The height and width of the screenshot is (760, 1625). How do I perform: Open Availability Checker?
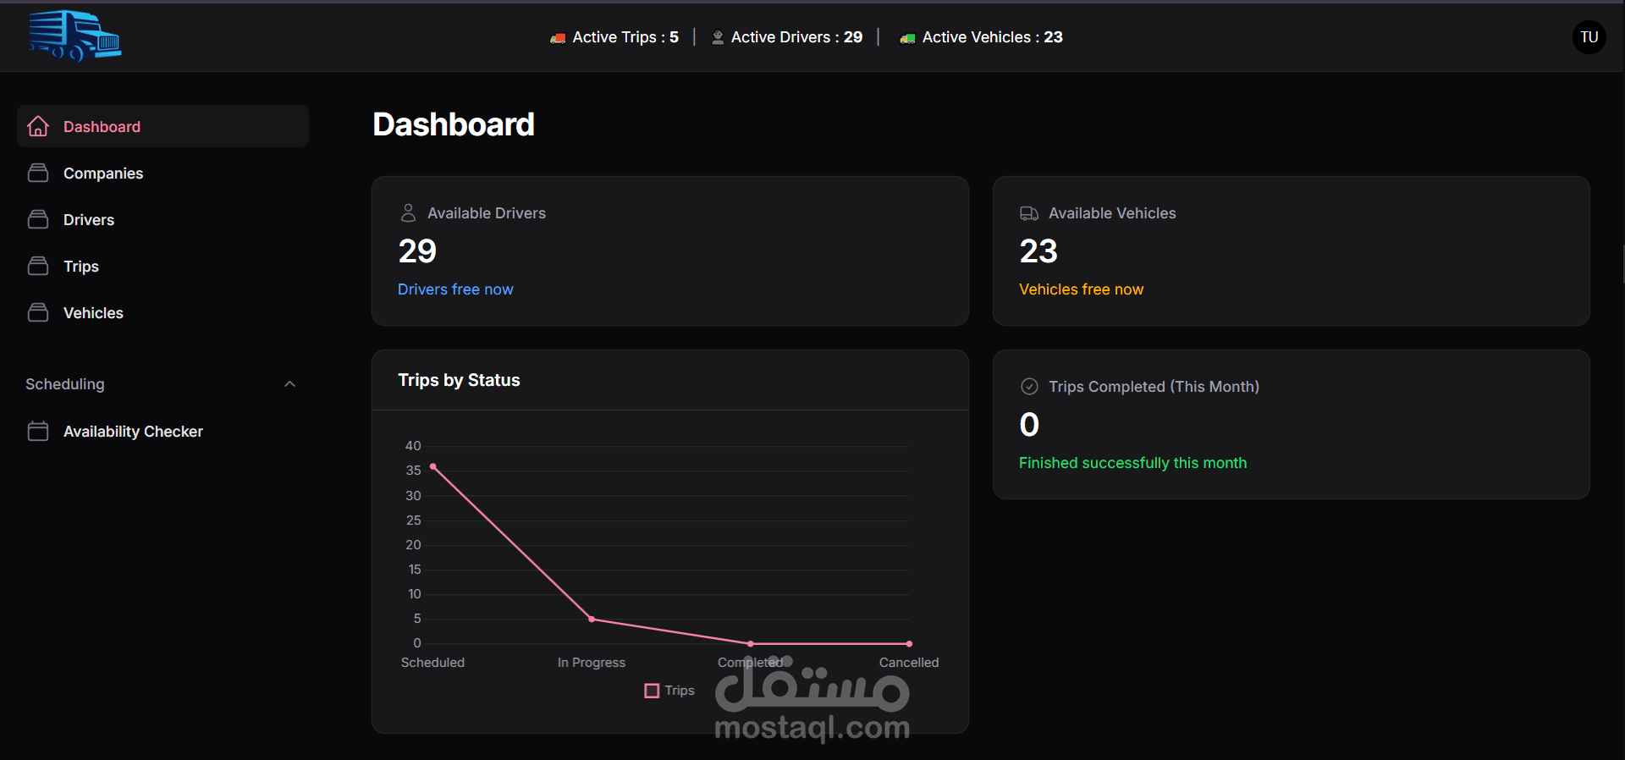coord(162,431)
